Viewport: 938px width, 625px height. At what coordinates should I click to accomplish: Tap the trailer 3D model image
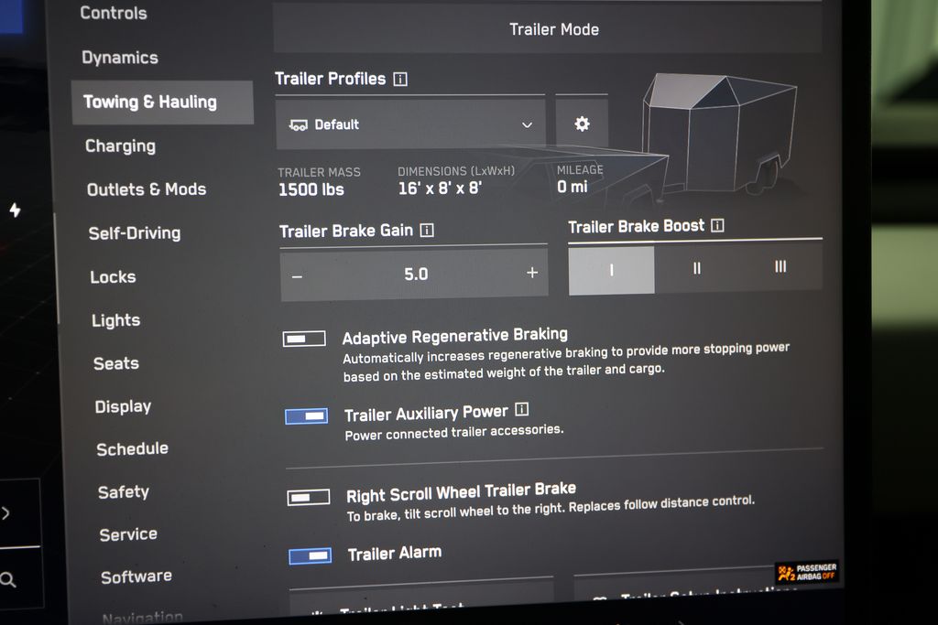coord(720,133)
